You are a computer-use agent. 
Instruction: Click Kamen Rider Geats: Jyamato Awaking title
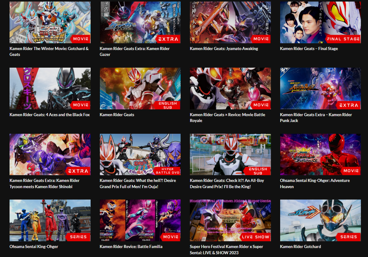224,49
